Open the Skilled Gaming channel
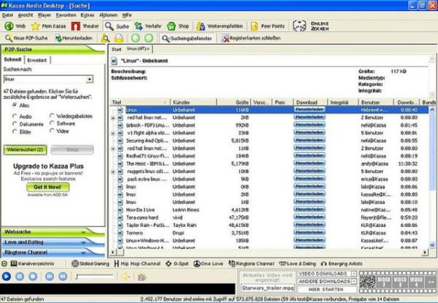Viewport: 438px width, 303px height. [x=91, y=264]
